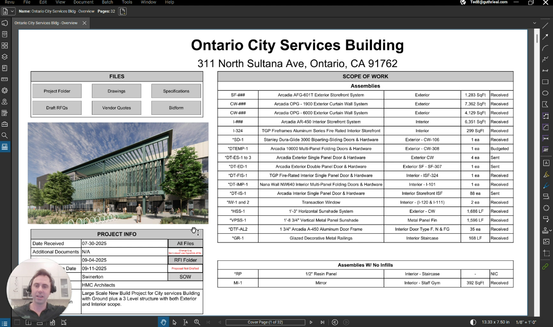
Task: Jump to last page arrow
Action: (322, 322)
